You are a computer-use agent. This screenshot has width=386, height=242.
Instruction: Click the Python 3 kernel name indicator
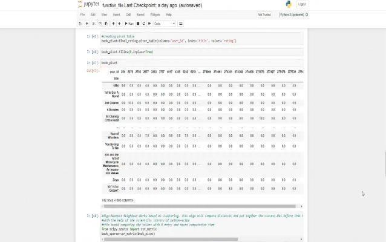pos(292,15)
